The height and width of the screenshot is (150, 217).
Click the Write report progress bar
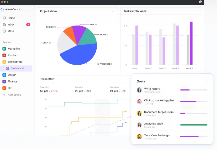coord(194,90)
